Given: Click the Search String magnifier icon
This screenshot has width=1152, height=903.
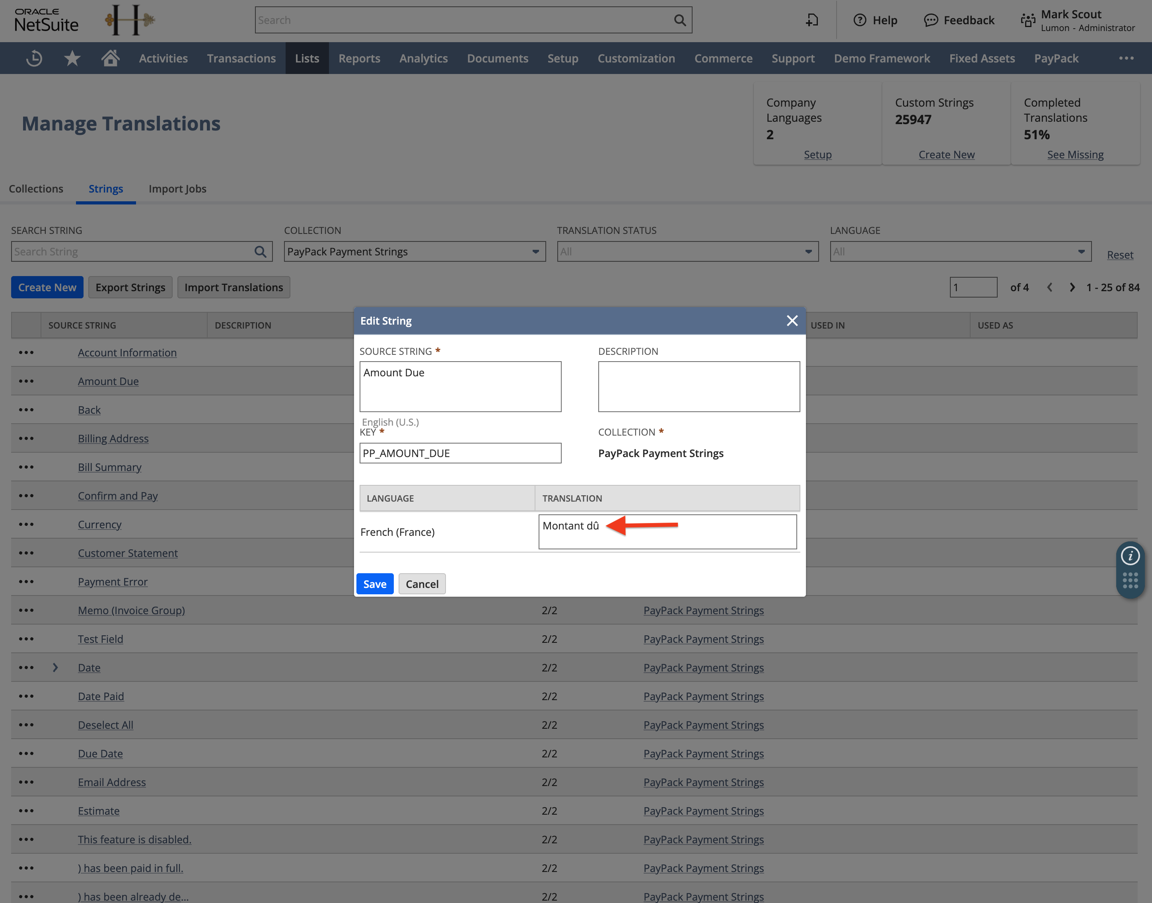Looking at the screenshot, I should pos(260,252).
